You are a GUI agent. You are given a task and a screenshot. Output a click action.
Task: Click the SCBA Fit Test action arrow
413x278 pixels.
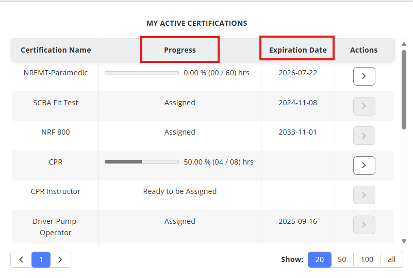(364, 106)
